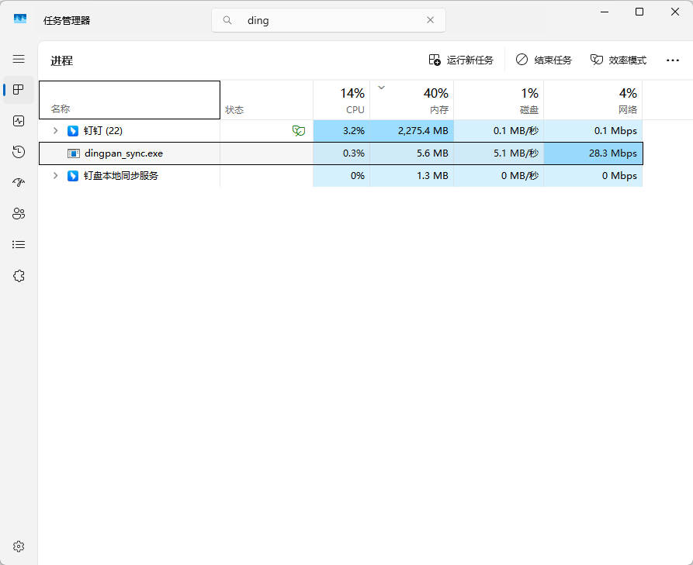
Task: Click the 2,275.4 MB memory cell
Action: click(x=412, y=131)
